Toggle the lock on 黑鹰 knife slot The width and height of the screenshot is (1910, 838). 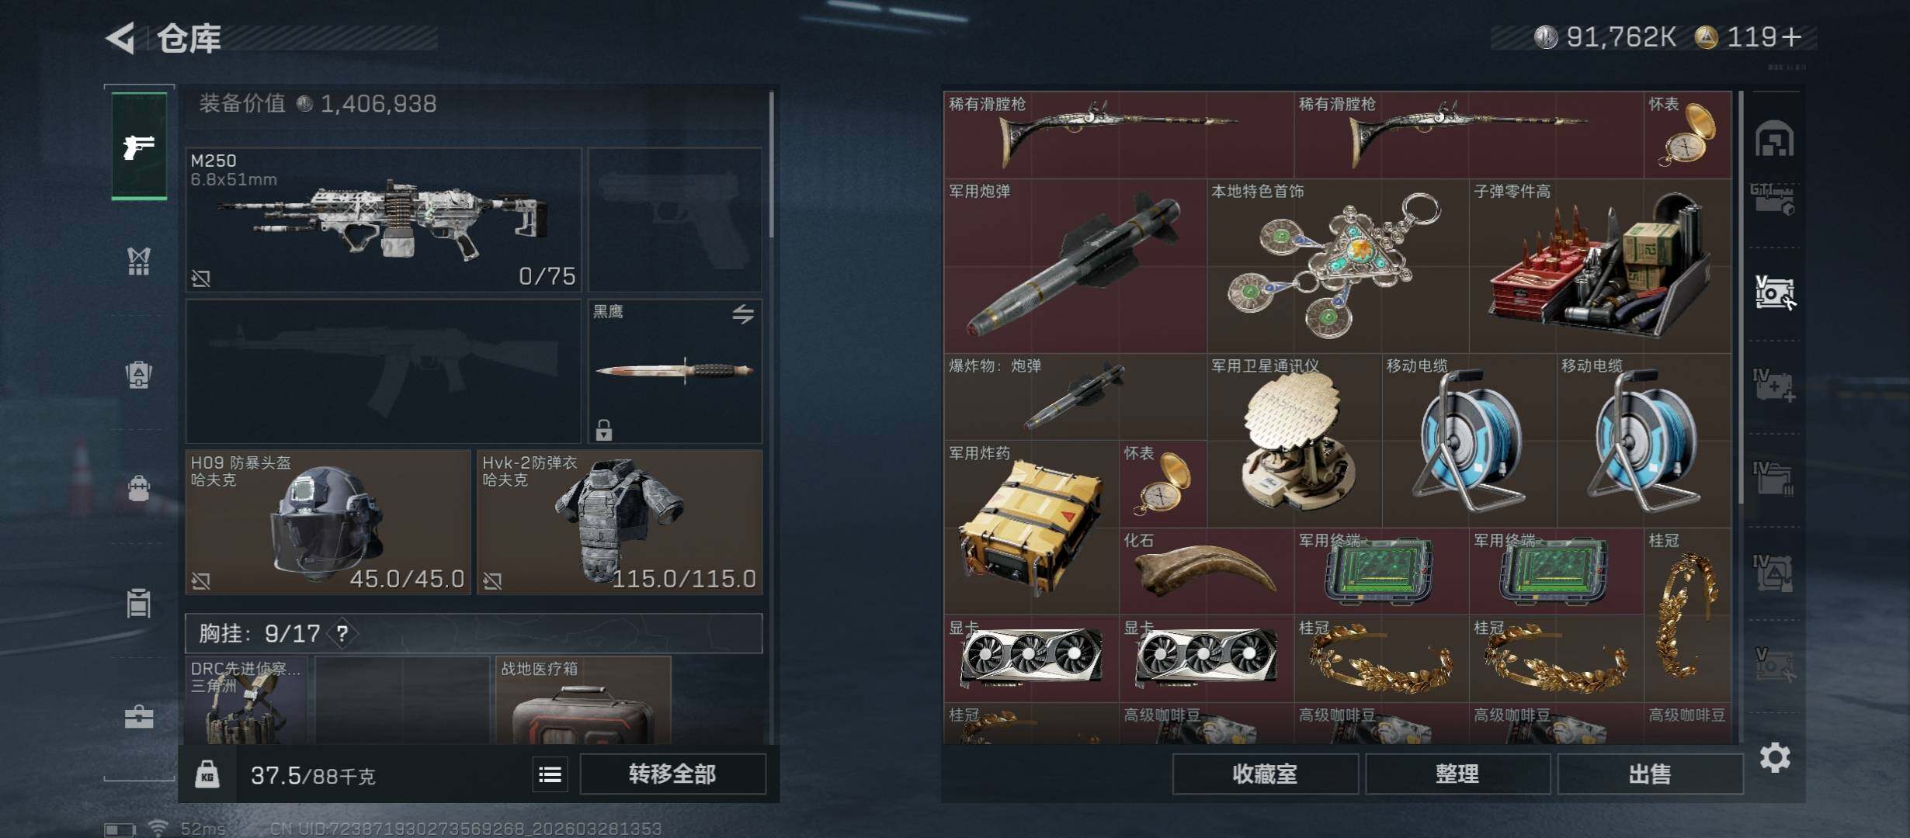click(604, 429)
